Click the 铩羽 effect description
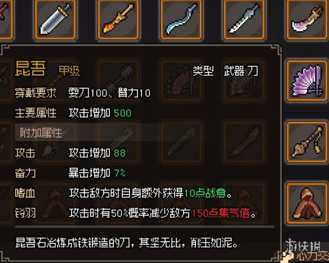This screenshot has height=263, width=329. 162,213
